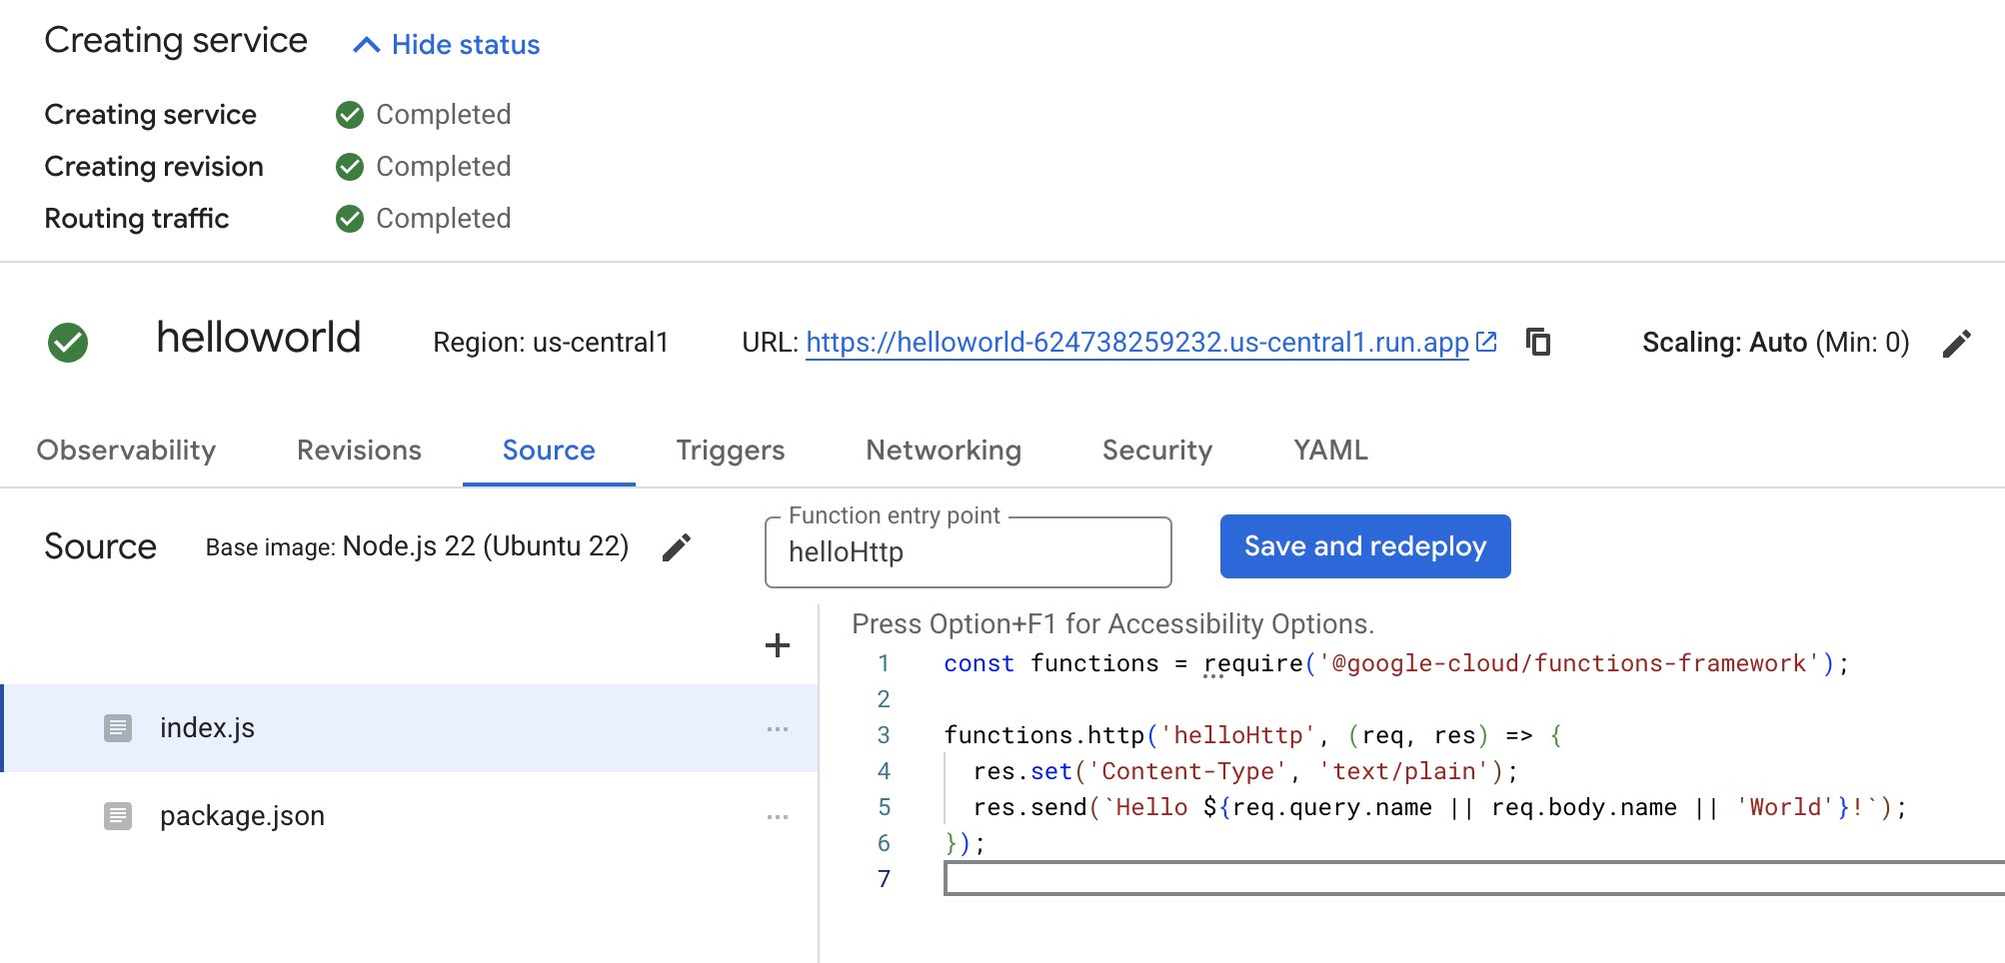This screenshot has height=963, width=2005.
Task: Switch to the Observability tab
Action: click(126, 451)
